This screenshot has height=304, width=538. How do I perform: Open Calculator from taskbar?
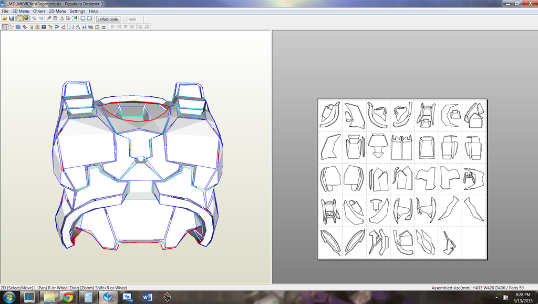click(88, 297)
